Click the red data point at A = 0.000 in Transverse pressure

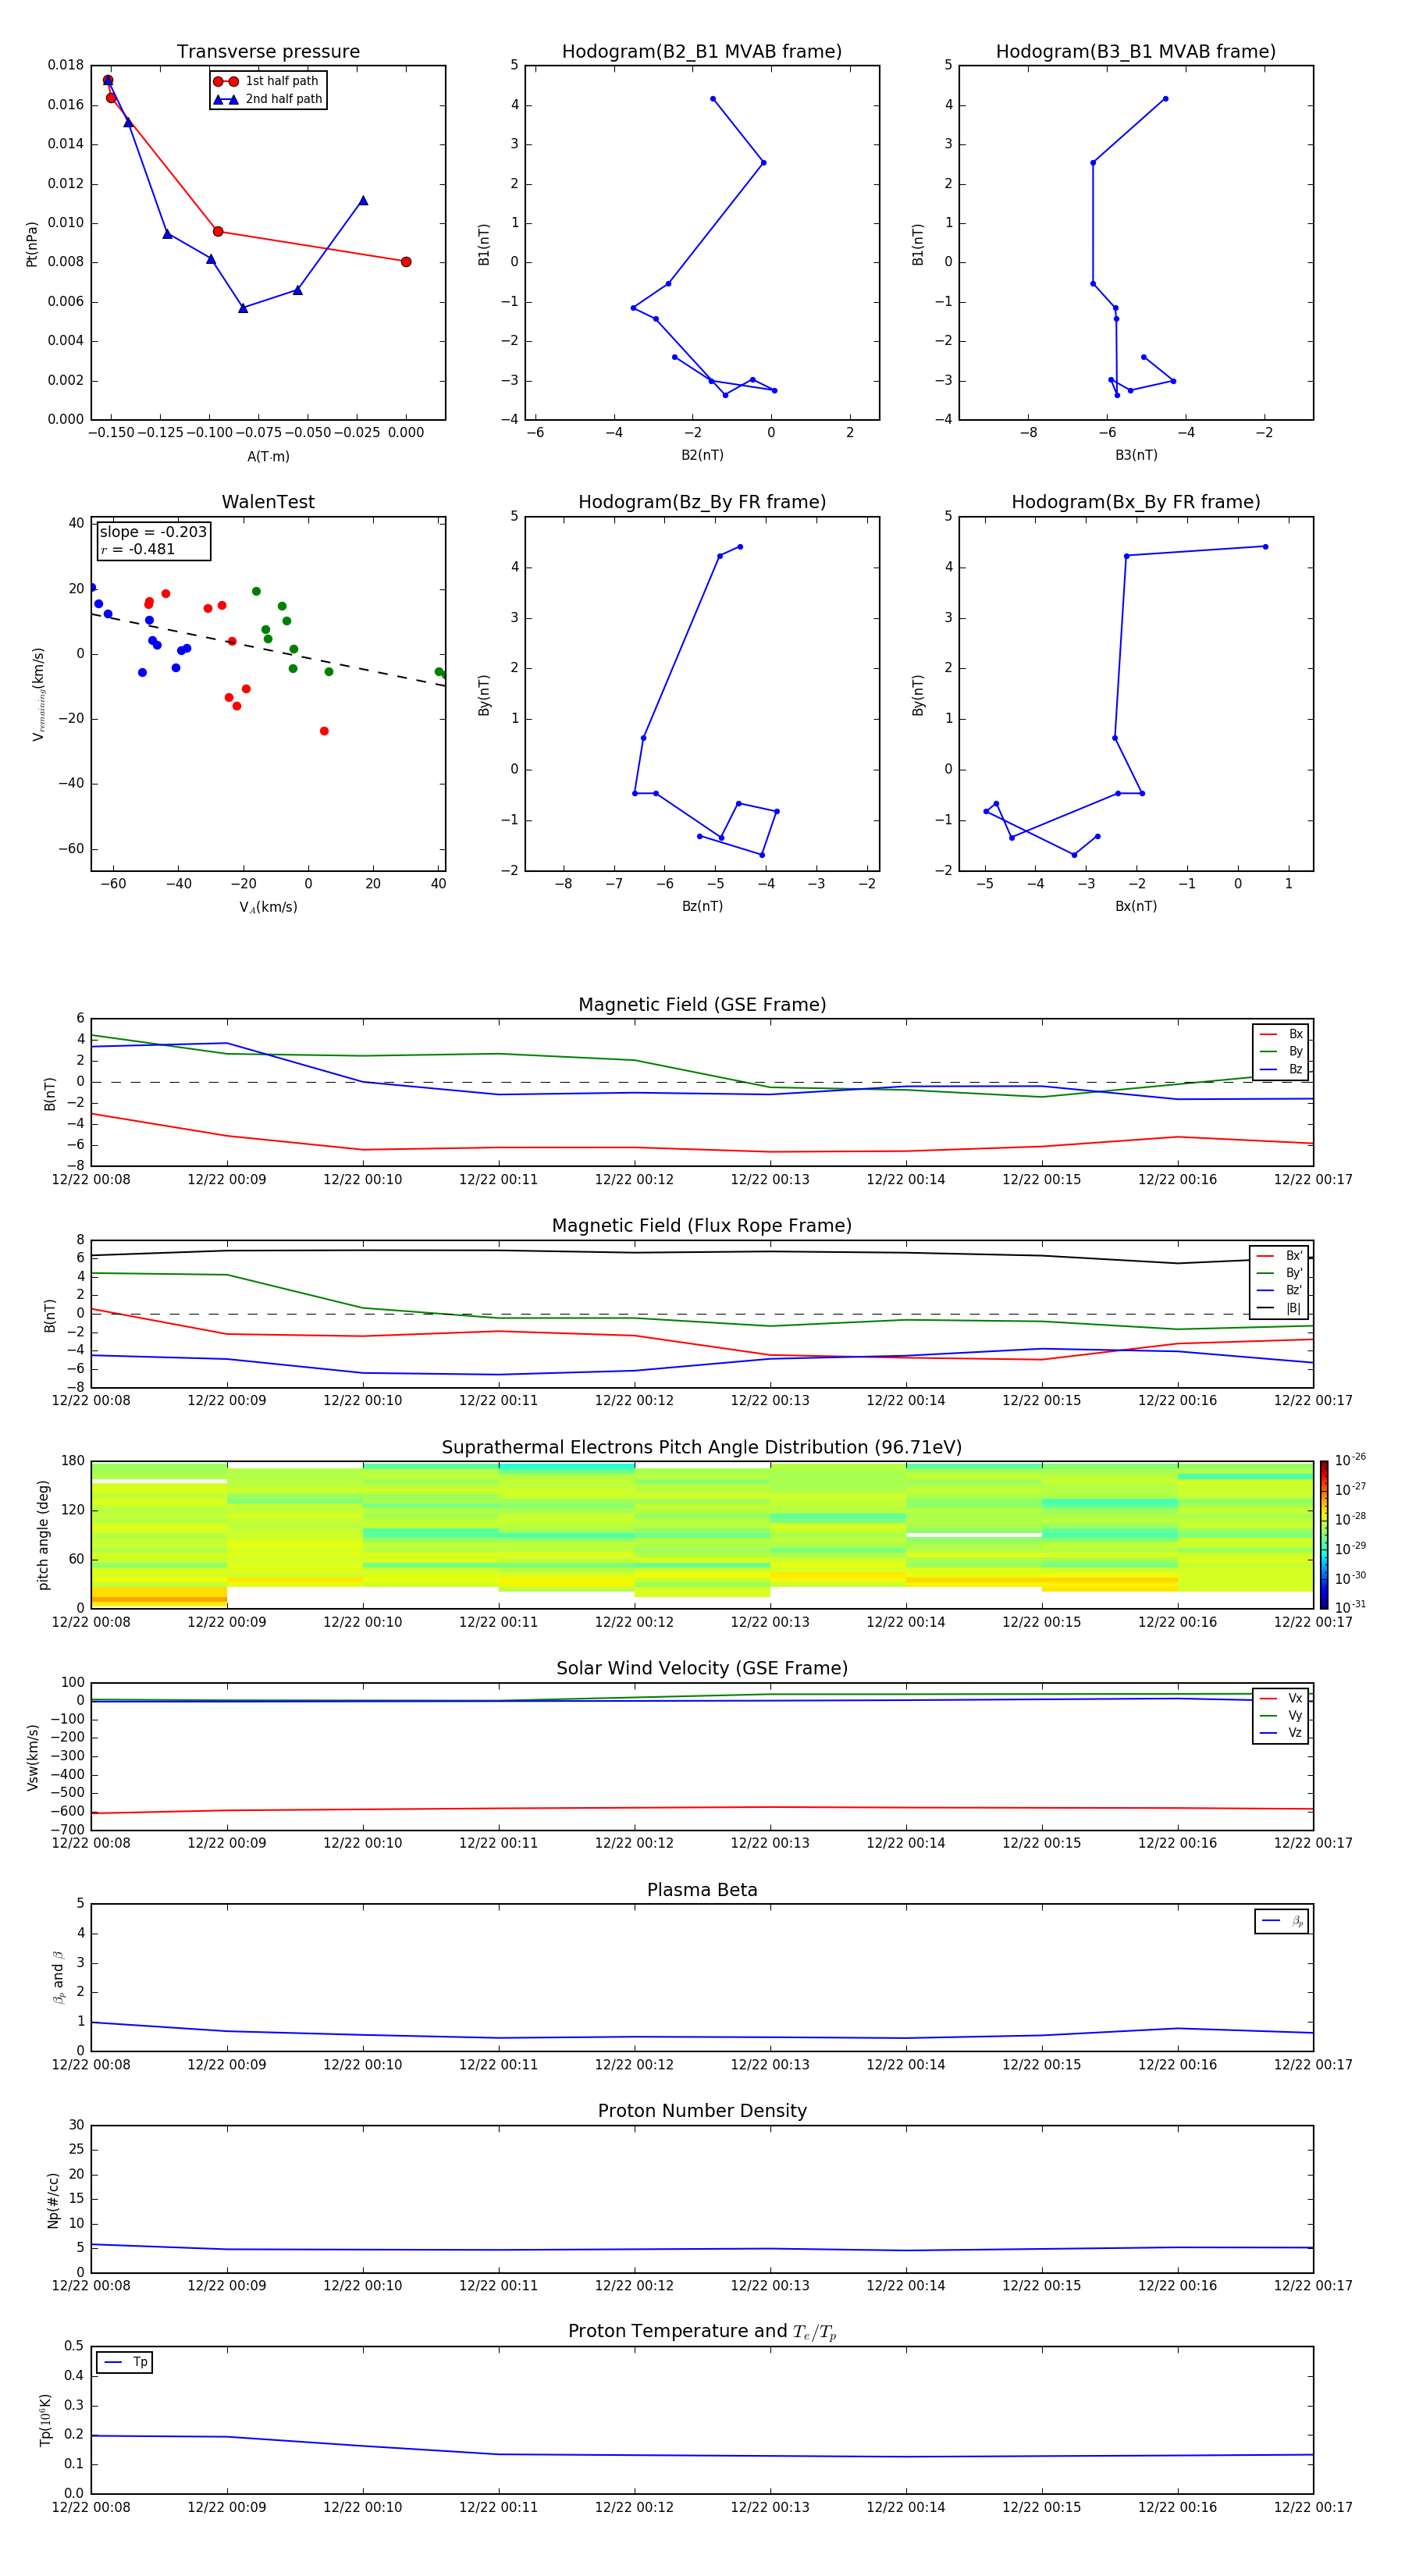tap(406, 262)
